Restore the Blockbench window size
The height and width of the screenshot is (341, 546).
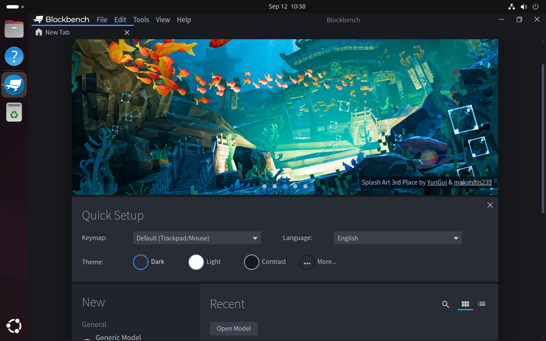519,19
